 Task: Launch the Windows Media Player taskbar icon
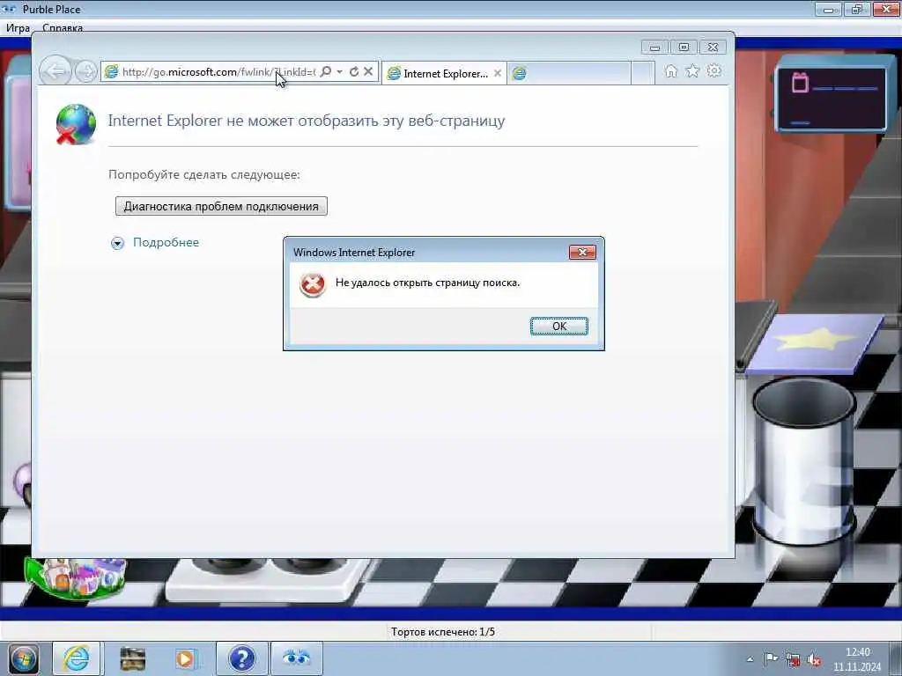pyautogui.click(x=185, y=658)
